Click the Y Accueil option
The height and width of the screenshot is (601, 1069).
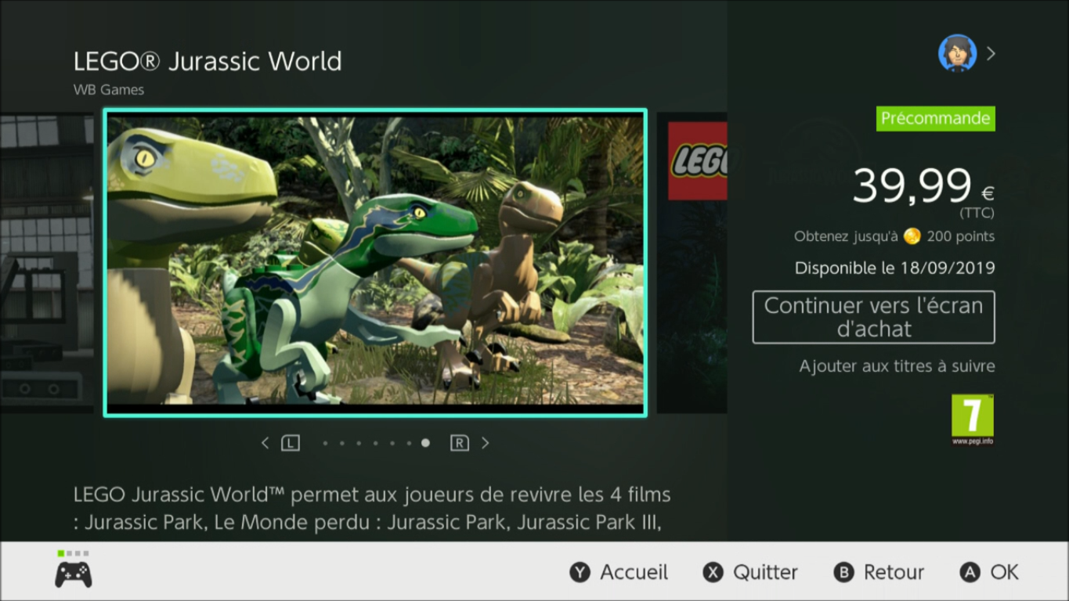click(x=619, y=572)
